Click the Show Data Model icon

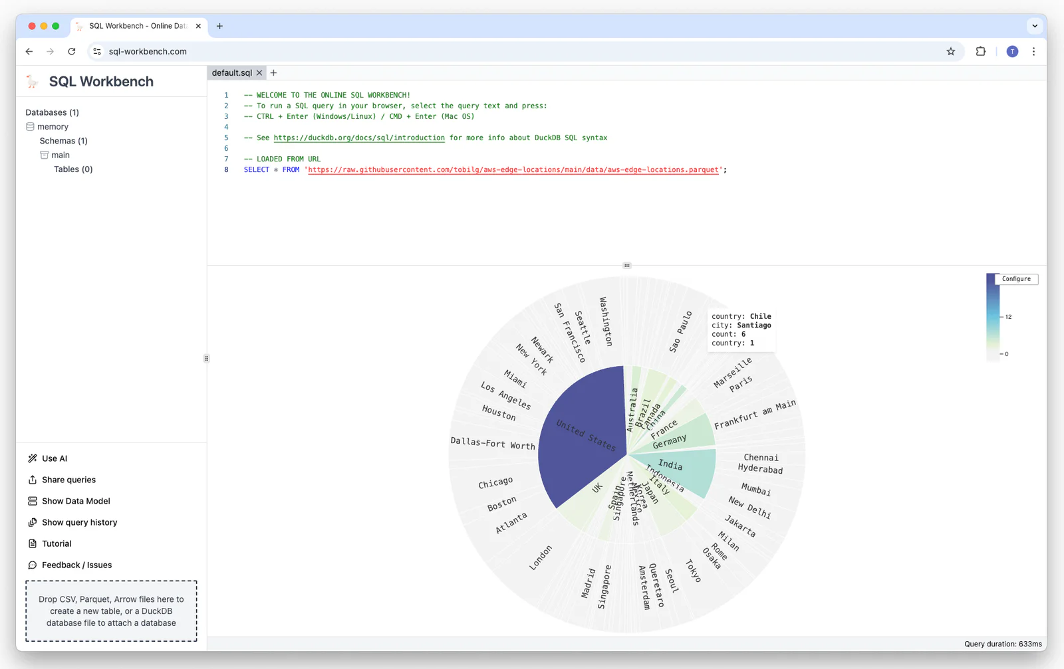tap(33, 501)
